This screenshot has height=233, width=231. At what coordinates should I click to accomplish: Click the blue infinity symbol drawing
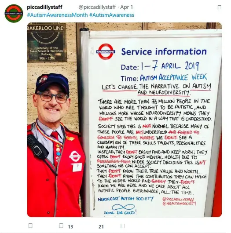123,207
